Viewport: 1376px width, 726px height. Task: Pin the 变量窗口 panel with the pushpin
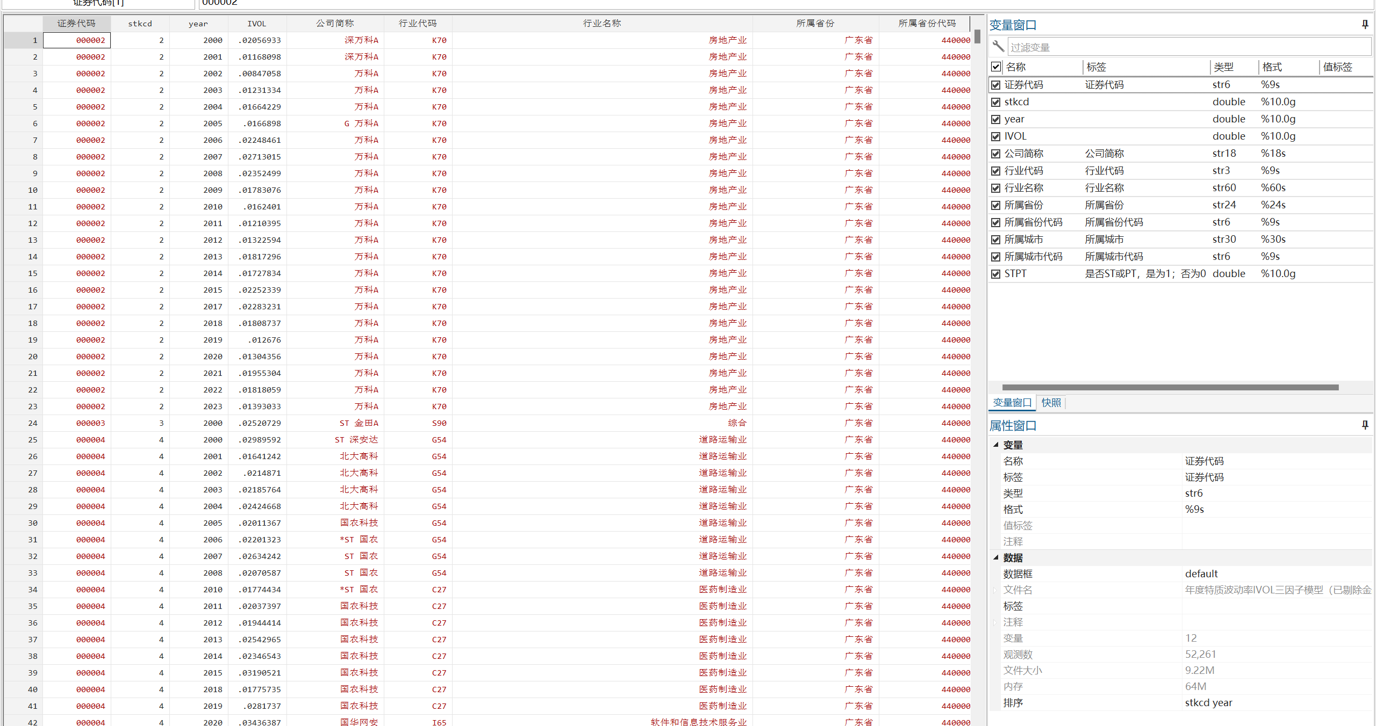[1365, 25]
